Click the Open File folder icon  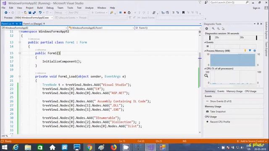[x=25, y=13]
